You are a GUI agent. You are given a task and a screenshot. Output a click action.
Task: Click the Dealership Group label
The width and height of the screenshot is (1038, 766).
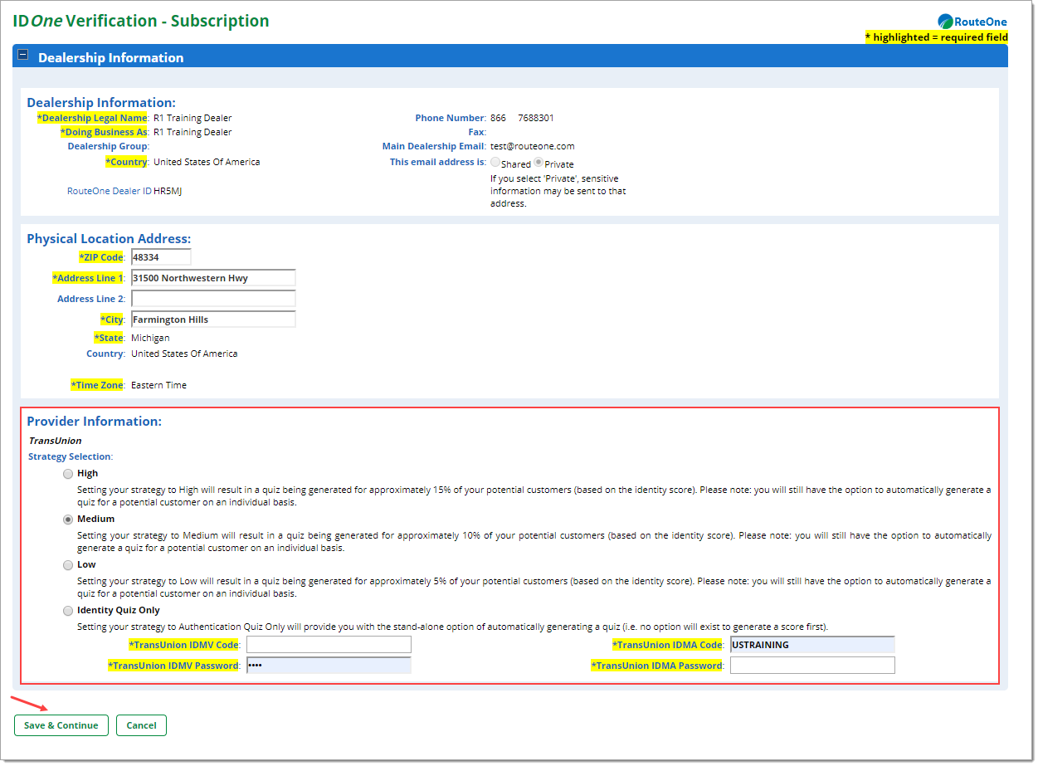tap(108, 146)
